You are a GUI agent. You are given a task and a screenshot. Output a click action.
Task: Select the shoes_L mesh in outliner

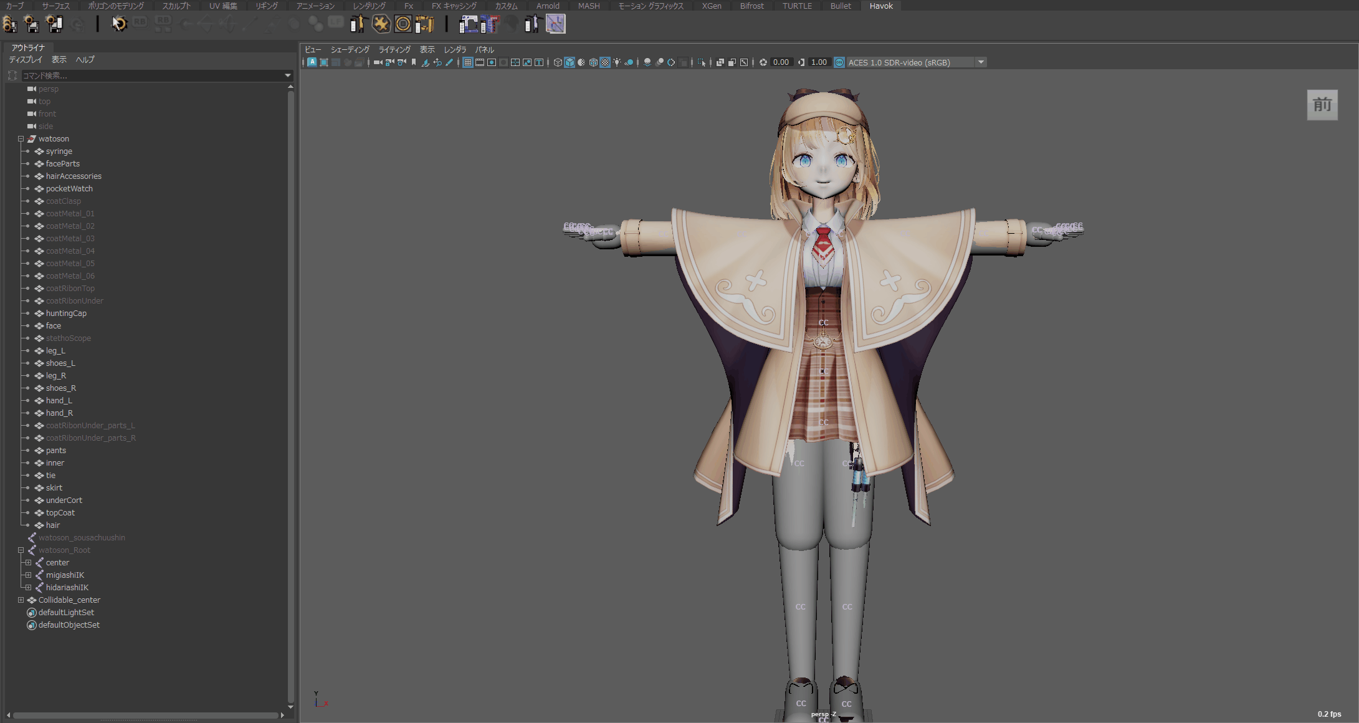[60, 363]
